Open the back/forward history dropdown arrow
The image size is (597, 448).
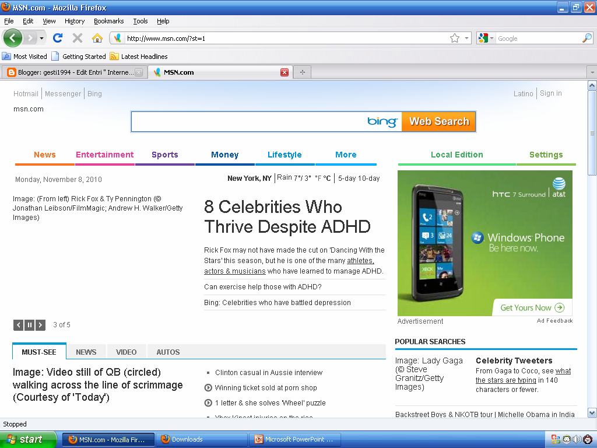coord(41,38)
